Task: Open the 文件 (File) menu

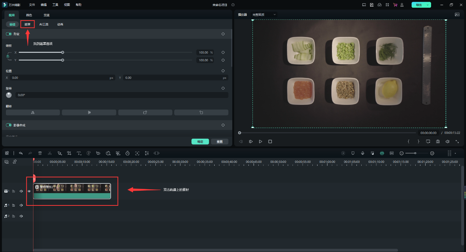Action: 32,5
